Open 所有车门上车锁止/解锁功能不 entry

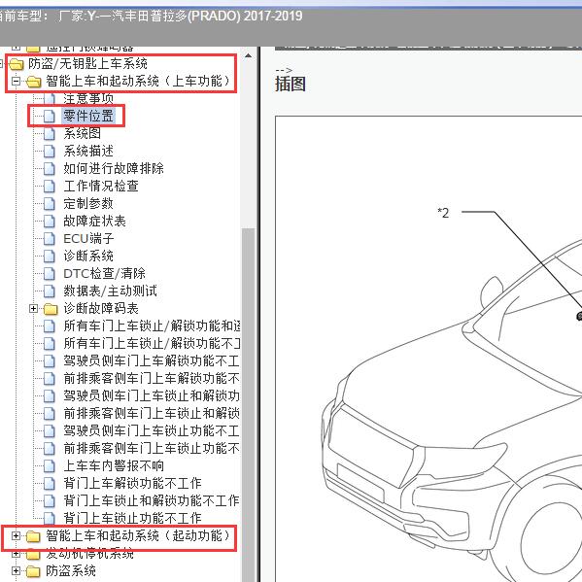(x=152, y=343)
